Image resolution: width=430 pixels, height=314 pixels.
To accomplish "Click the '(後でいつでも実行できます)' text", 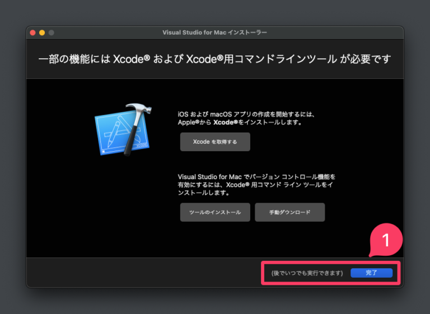I will click(307, 273).
